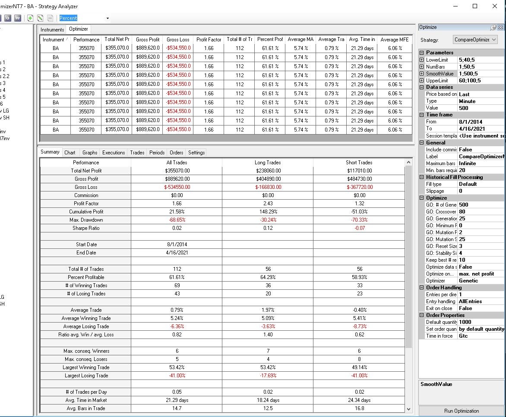
Task: Edit the data series Value 500 field
Action: pyautogui.click(x=481, y=108)
